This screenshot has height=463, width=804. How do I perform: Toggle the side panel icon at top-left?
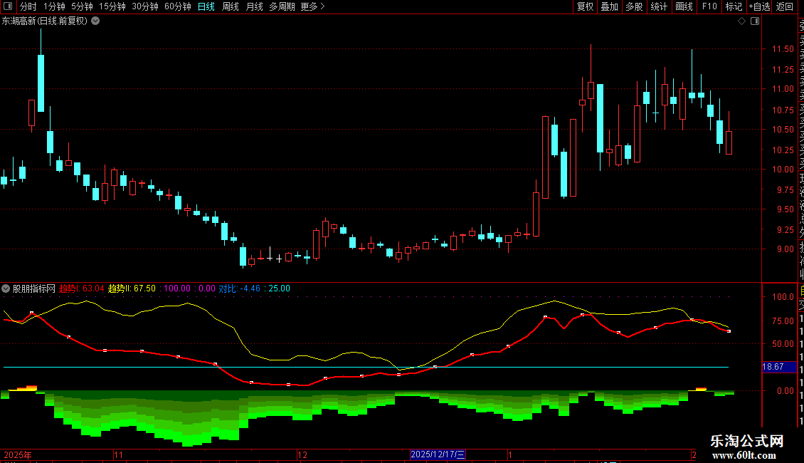[x=8, y=6]
